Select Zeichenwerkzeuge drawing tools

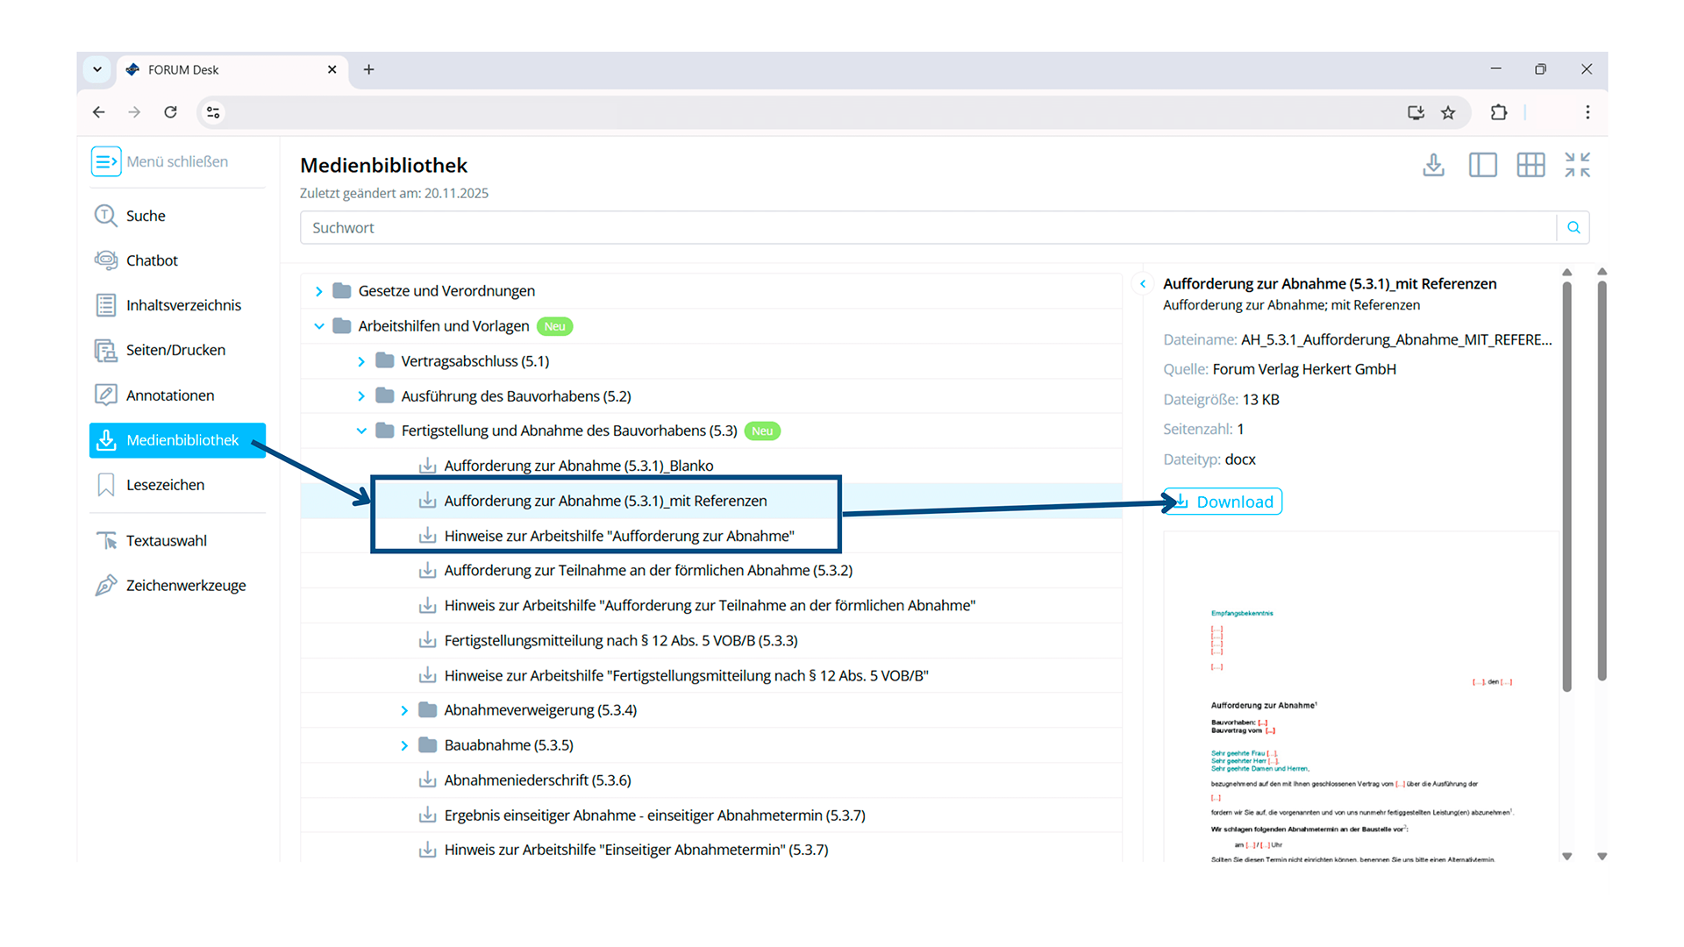[185, 586]
